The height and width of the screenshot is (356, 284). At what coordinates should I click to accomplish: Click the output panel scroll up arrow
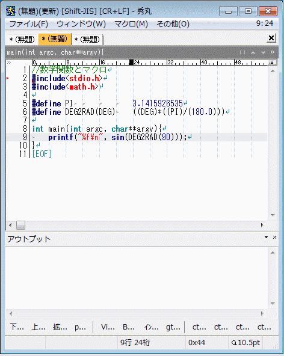(x=273, y=253)
